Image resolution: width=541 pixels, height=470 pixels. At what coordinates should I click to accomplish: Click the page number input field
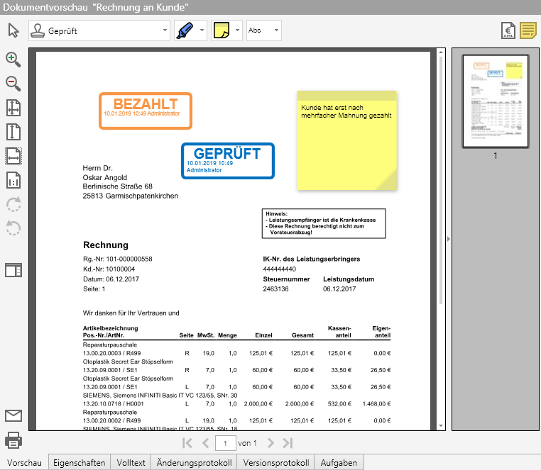[225, 443]
